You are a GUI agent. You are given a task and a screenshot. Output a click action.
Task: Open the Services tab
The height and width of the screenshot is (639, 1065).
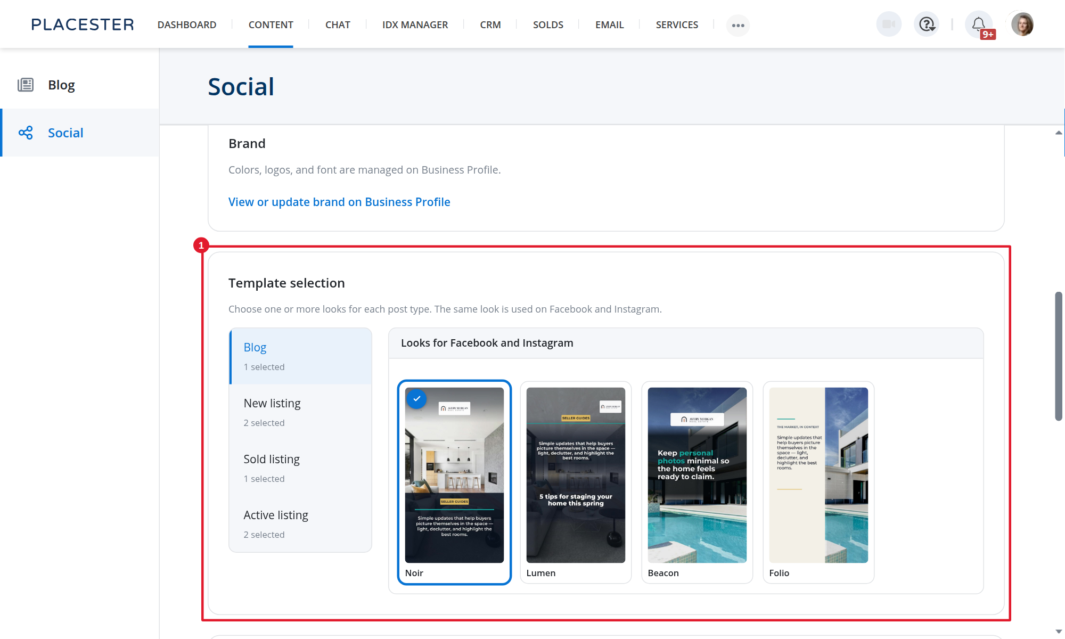[677, 24]
